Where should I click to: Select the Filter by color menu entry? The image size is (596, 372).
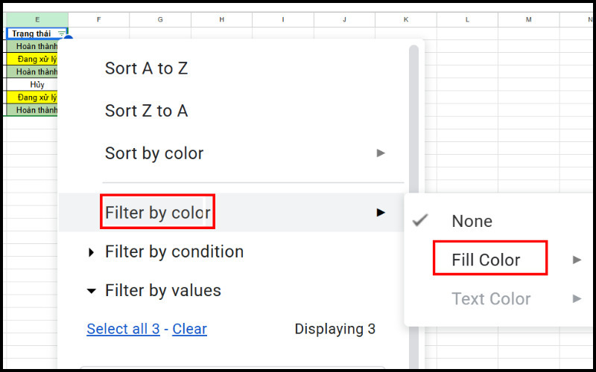[158, 213]
